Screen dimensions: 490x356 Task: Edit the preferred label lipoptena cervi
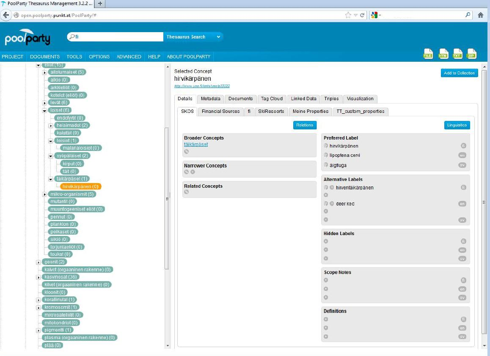pyautogui.click(x=326, y=155)
